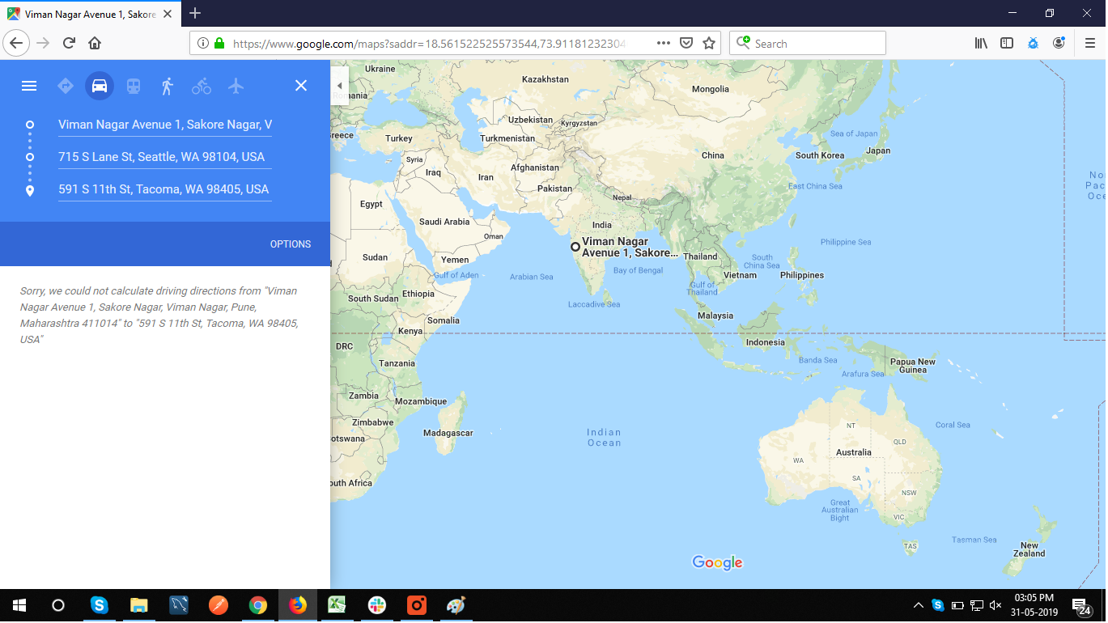
Task: Click the Firefox Search box
Action: (808, 43)
